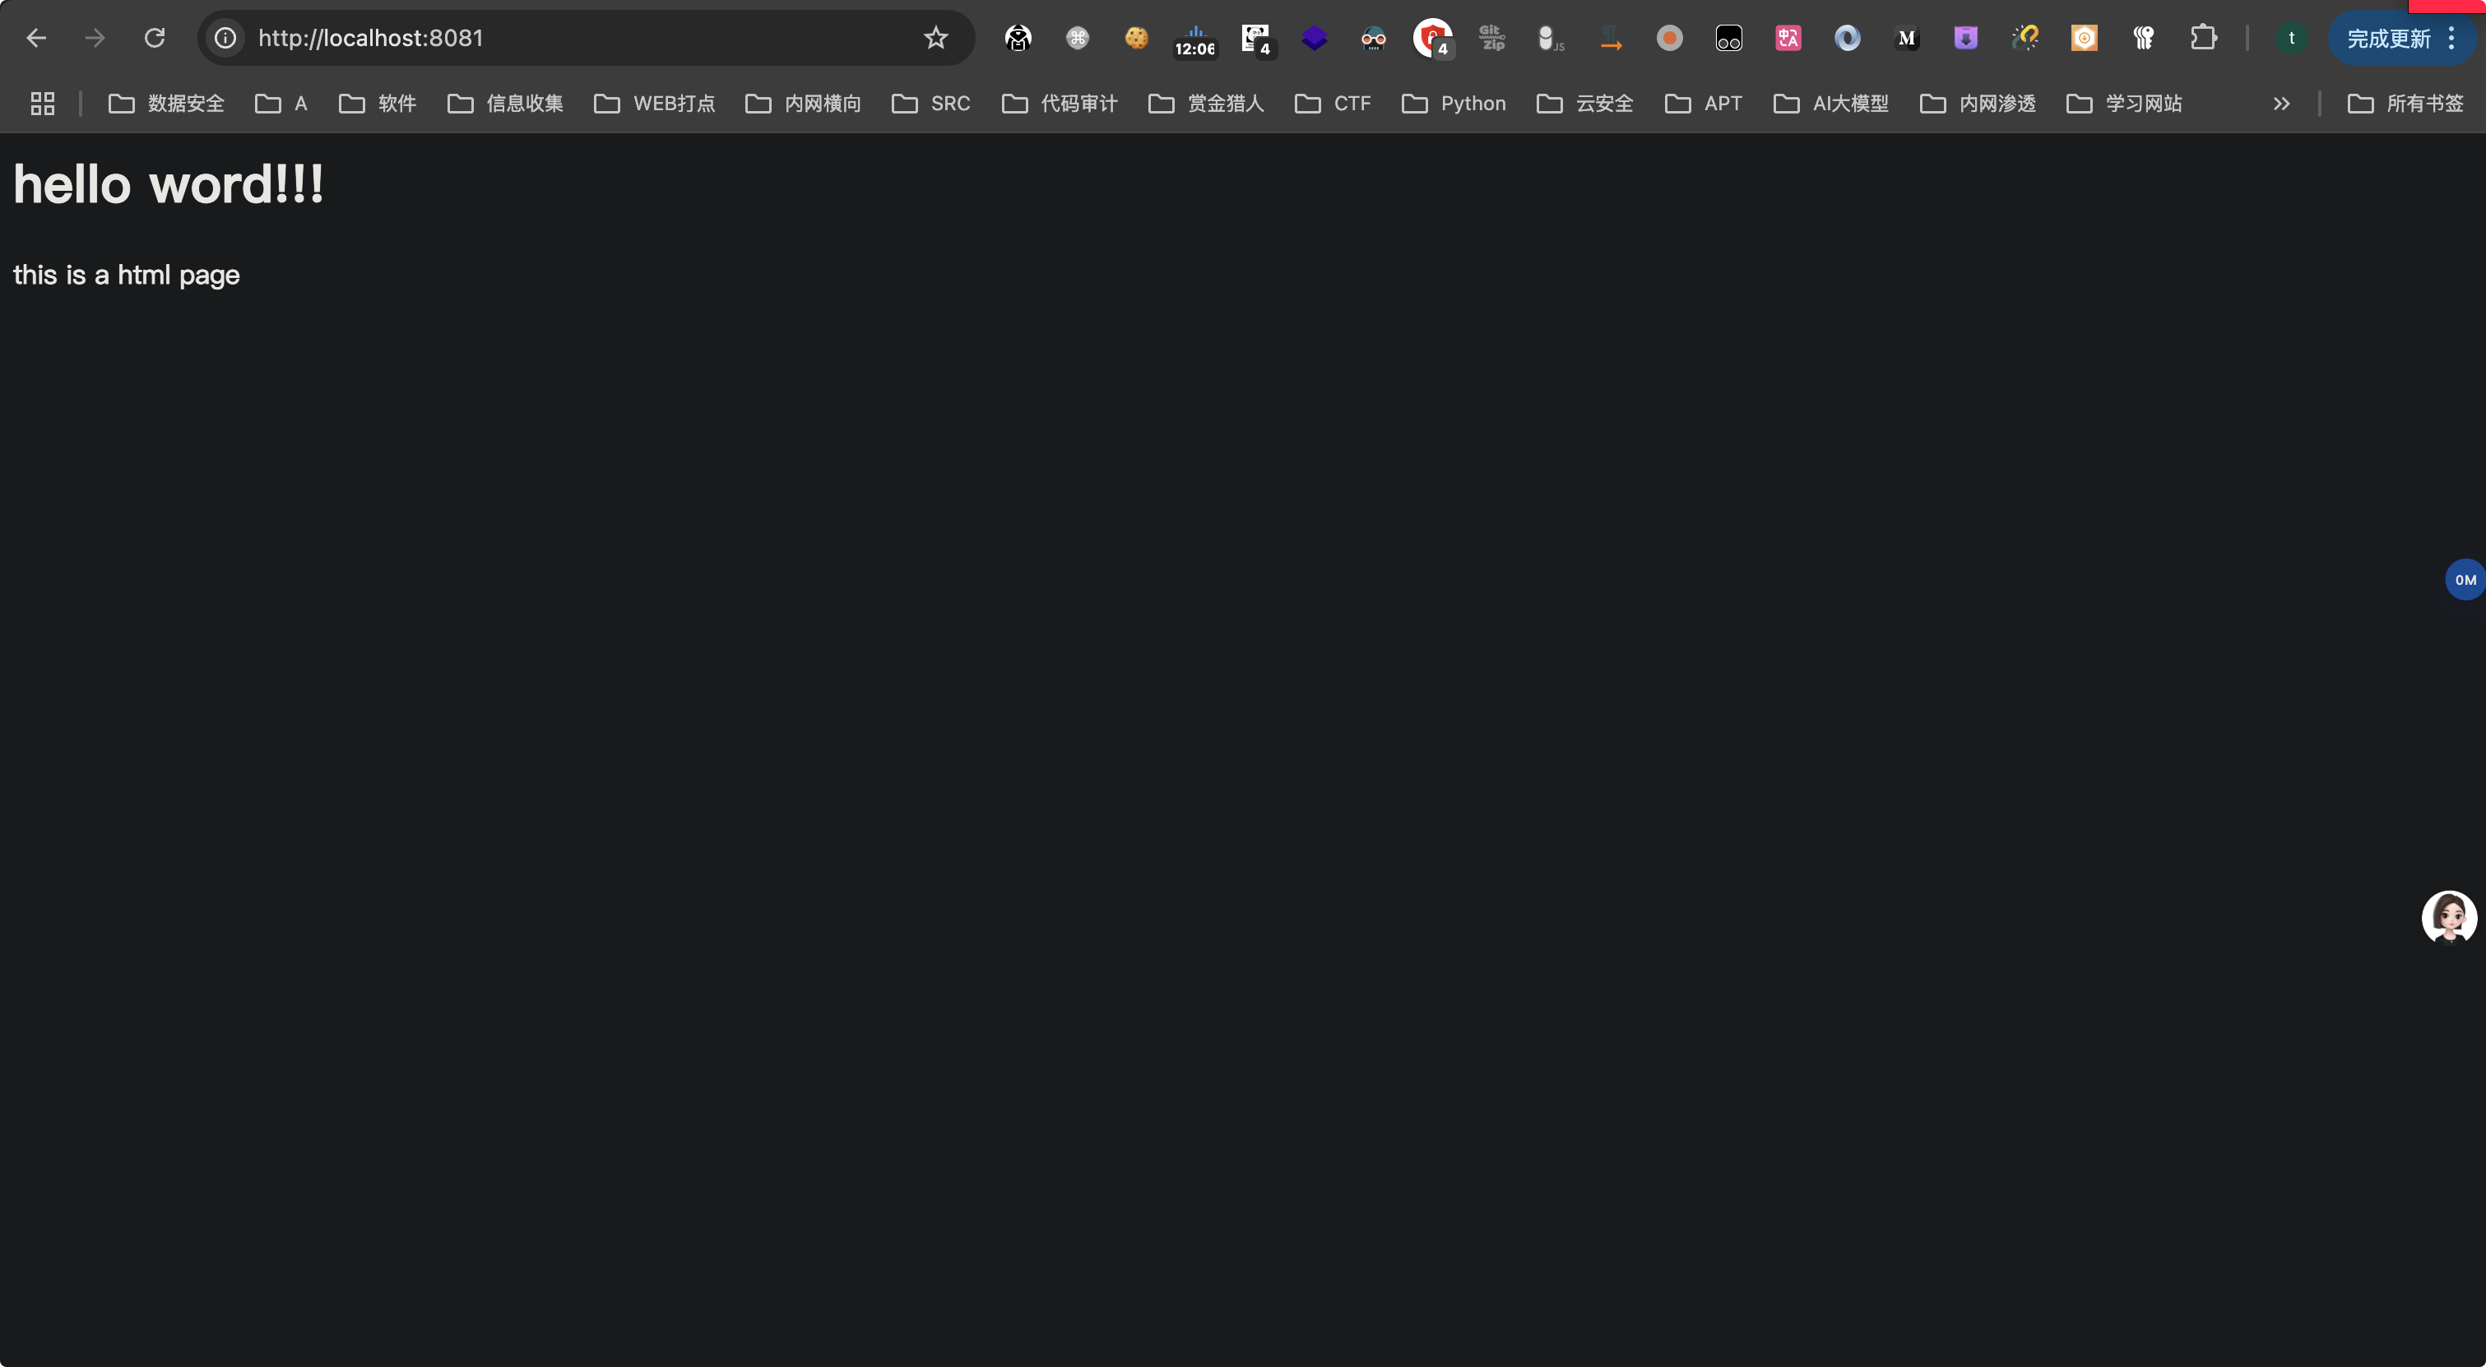The height and width of the screenshot is (1367, 2486).
Task: Open the CTF bookmark folder
Action: 1333,104
